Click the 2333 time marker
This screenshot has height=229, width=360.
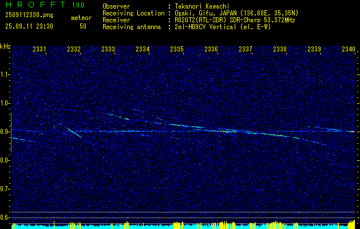[108, 49]
